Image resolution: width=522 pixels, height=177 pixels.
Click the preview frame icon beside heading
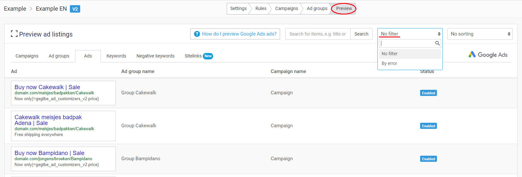click(14, 34)
